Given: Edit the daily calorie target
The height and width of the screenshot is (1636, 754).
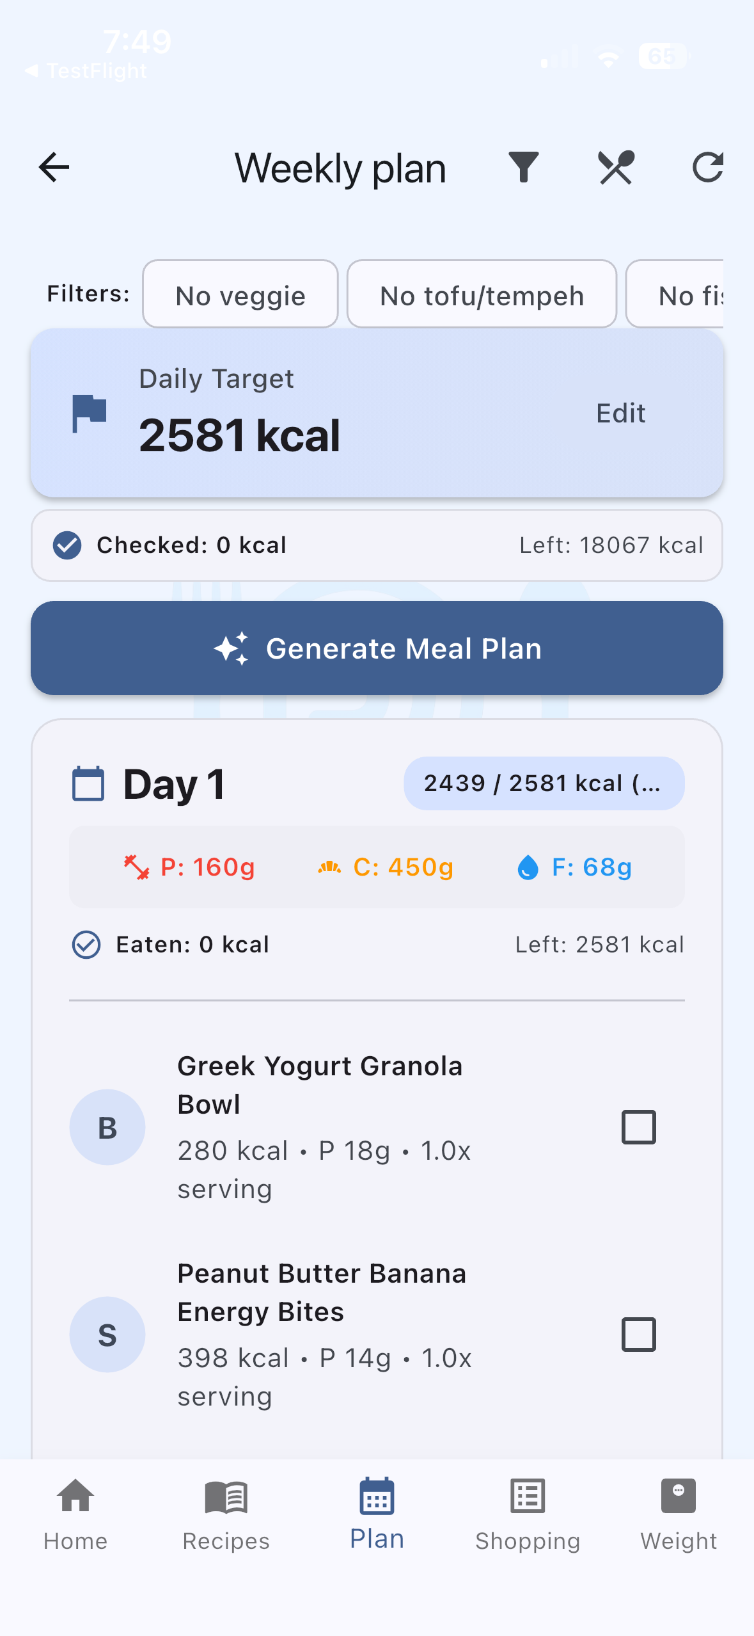Looking at the screenshot, I should pyautogui.click(x=620, y=413).
